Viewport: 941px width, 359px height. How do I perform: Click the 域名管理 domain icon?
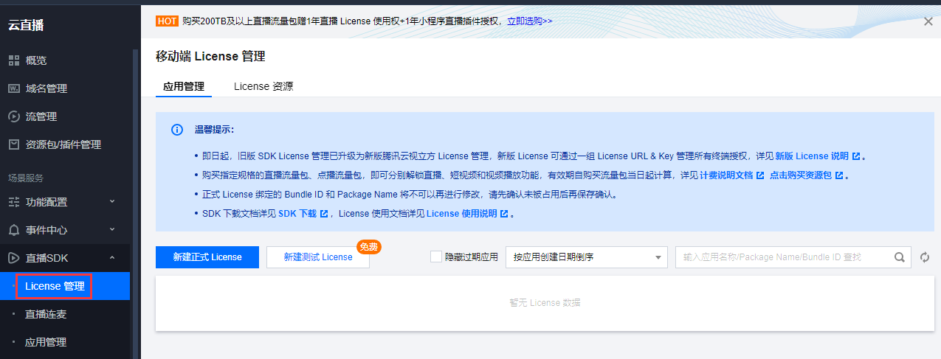point(13,88)
